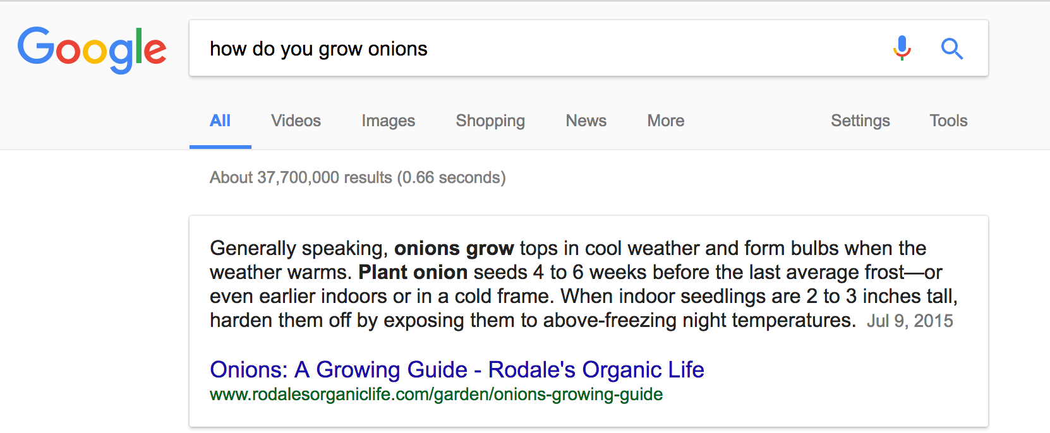
Task: Show the search Tools options
Action: (x=948, y=121)
